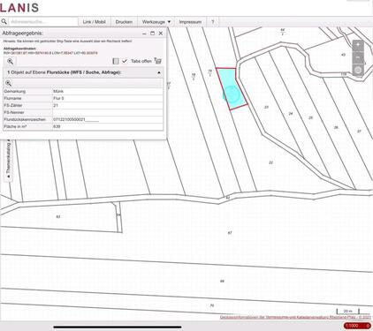Collapse the Flurstücke (WFS / Suche, Abfrage) section
Screen dimensions: 373x331
(159, 72)
